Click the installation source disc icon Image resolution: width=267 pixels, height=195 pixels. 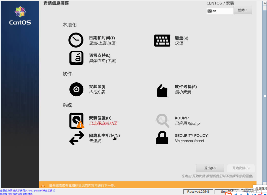(x=76, y=89)
